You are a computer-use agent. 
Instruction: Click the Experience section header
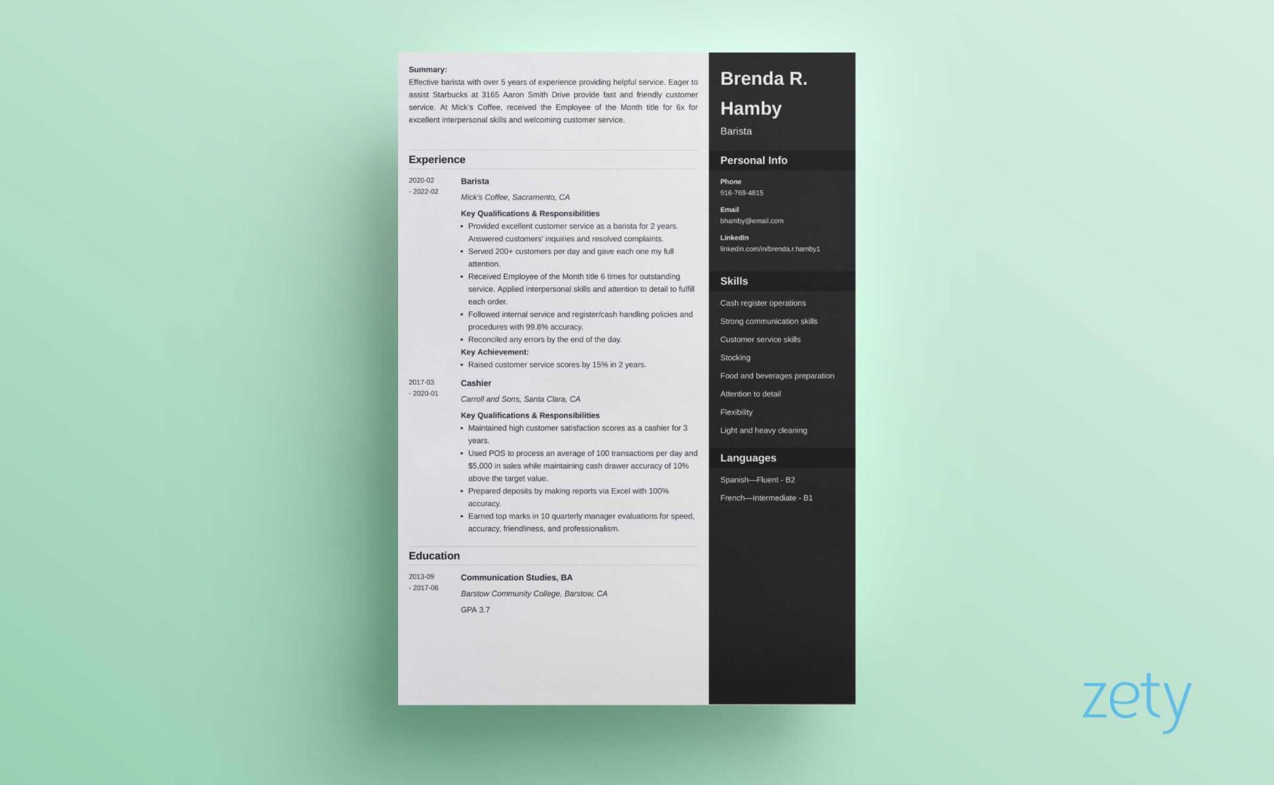(x=437, y=158)
